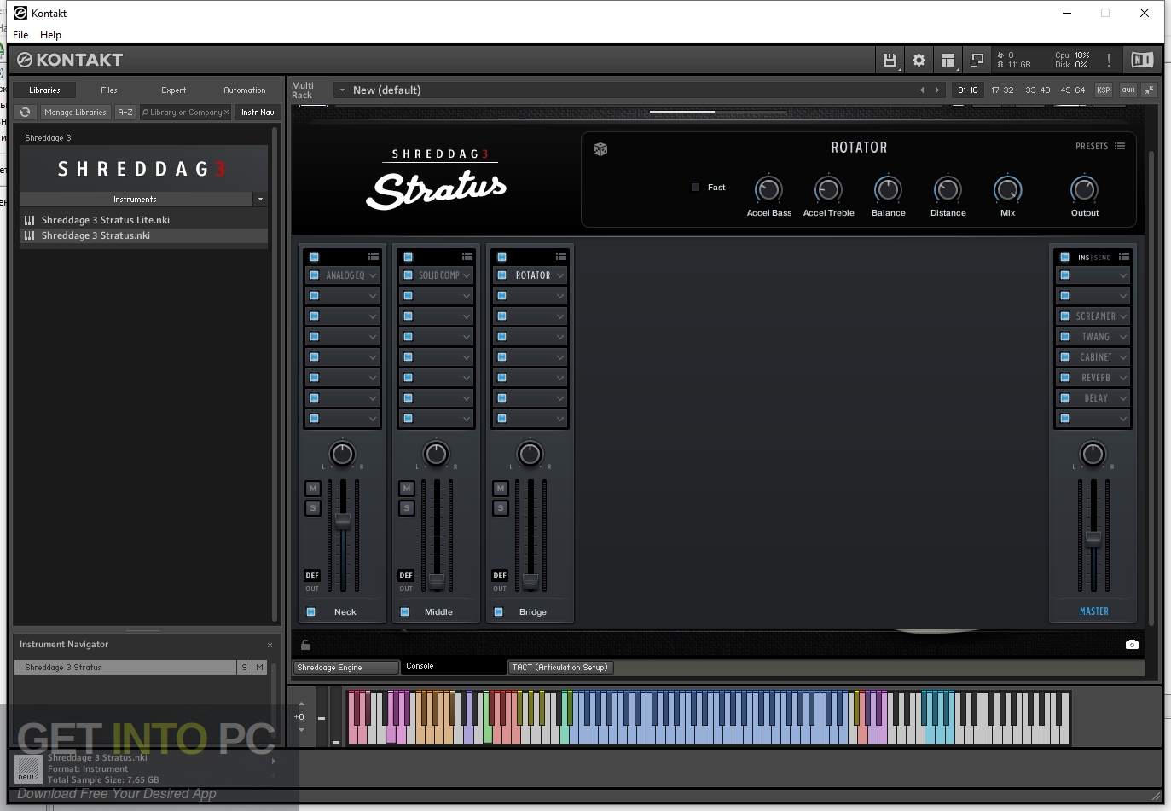Open the Neck channel list menu icon
Image resolution: width=1171 pixels, height=811 pixels.
coord(374,257)
